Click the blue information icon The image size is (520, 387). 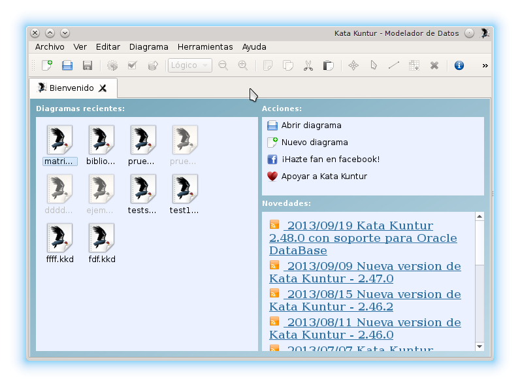click(459, 65)
